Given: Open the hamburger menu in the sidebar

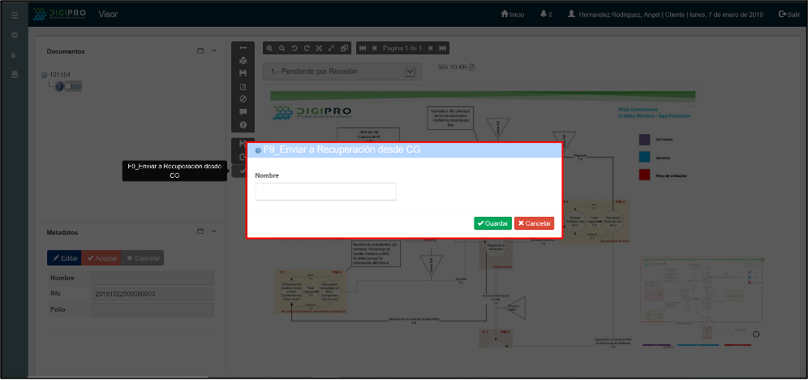Looking at the screenshot, I should point(14,15).
